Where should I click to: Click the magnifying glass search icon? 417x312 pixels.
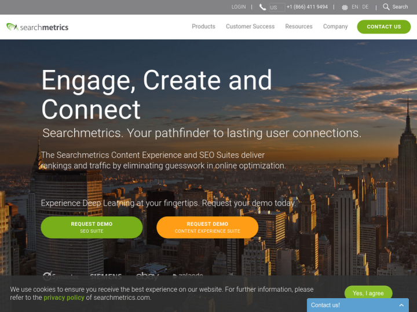point(386,6)
